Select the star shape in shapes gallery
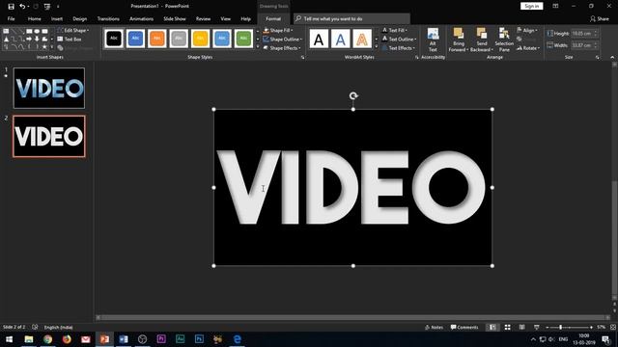 (x=44, y=47)
